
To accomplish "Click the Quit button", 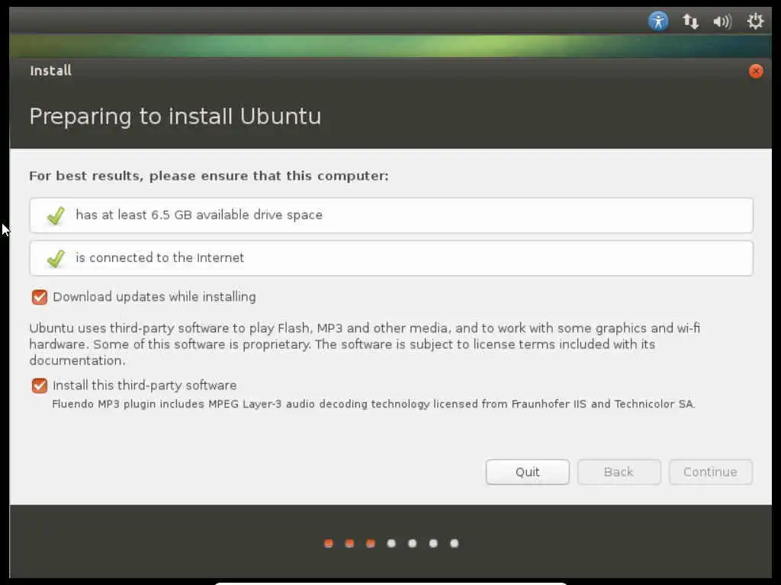I will [528, 472].
